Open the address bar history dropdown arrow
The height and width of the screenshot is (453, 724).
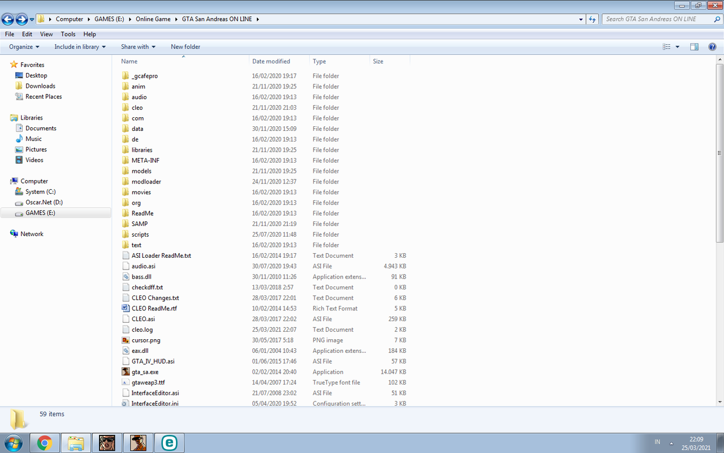581,19
